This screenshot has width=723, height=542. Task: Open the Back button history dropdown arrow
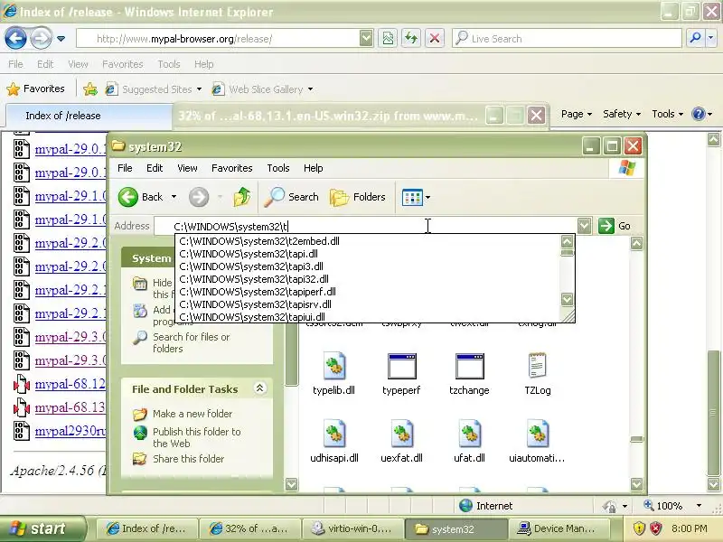click(174, 197)
